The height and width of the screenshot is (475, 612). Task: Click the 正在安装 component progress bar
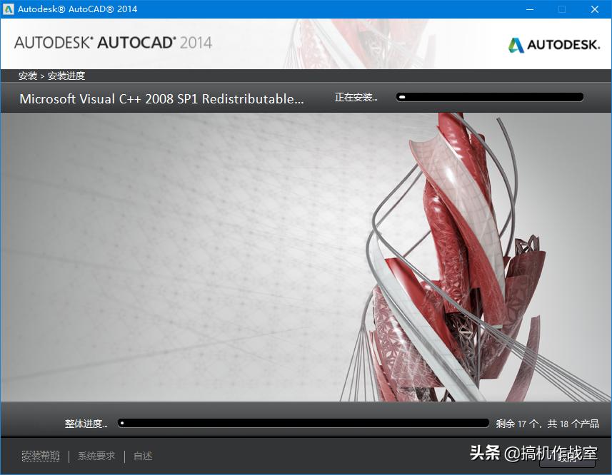[489, 96]
